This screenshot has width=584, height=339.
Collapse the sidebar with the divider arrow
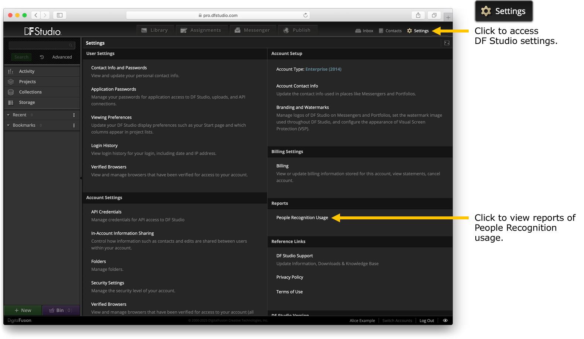[81, 178]
